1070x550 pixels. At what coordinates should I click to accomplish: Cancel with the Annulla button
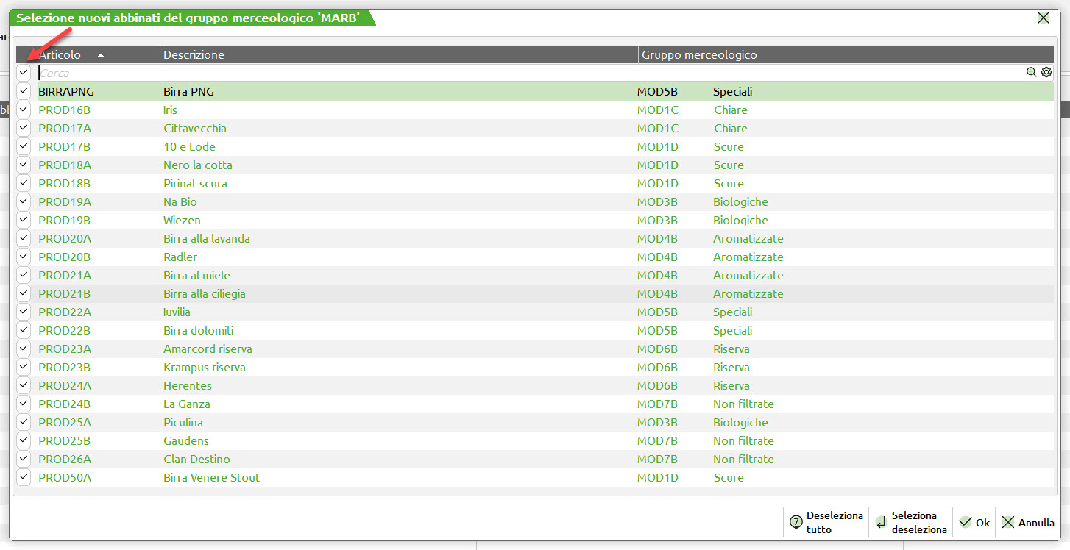1028,523
